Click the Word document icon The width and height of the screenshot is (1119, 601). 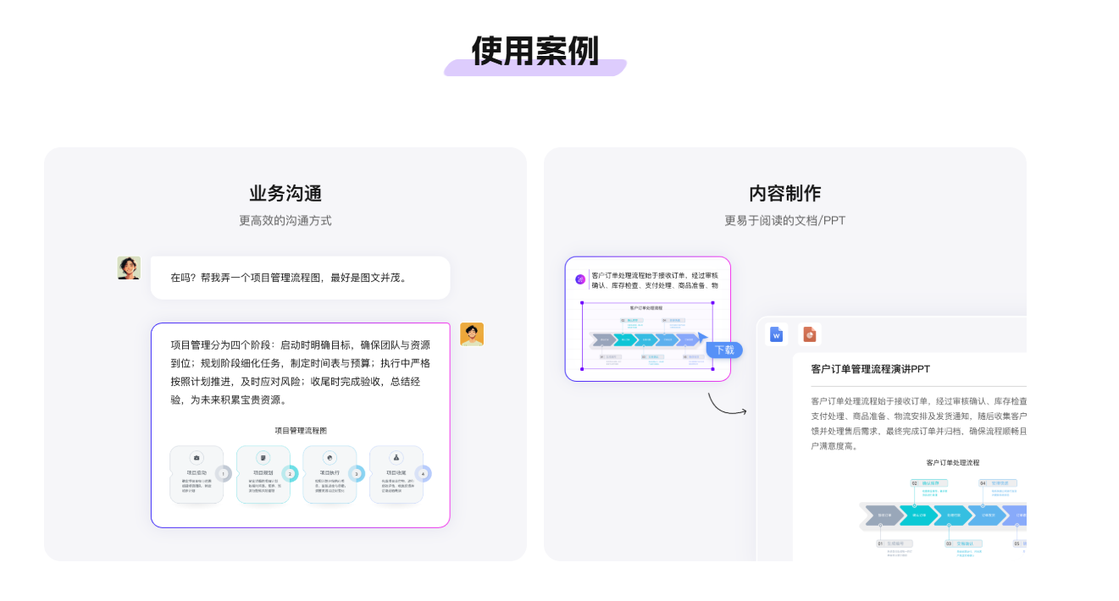[776, 334]
